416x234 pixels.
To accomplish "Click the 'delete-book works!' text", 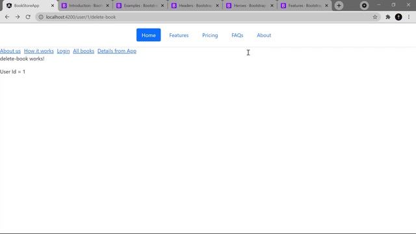I will (x=22, y=58).
